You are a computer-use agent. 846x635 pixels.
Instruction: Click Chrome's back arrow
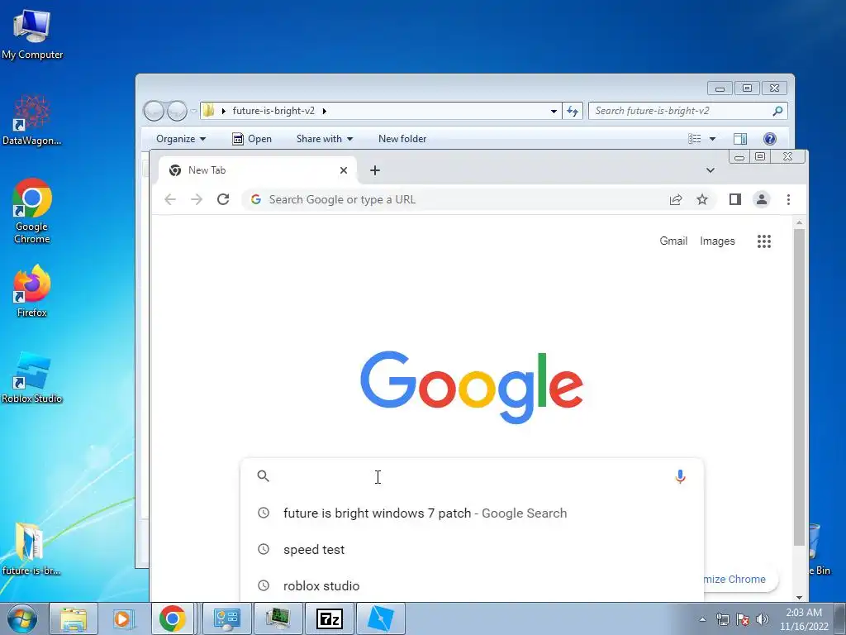[170, 199]
